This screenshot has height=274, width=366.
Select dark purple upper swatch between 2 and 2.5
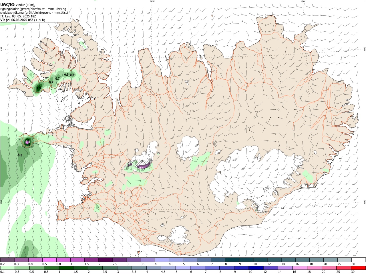click(x=106, y=260)
